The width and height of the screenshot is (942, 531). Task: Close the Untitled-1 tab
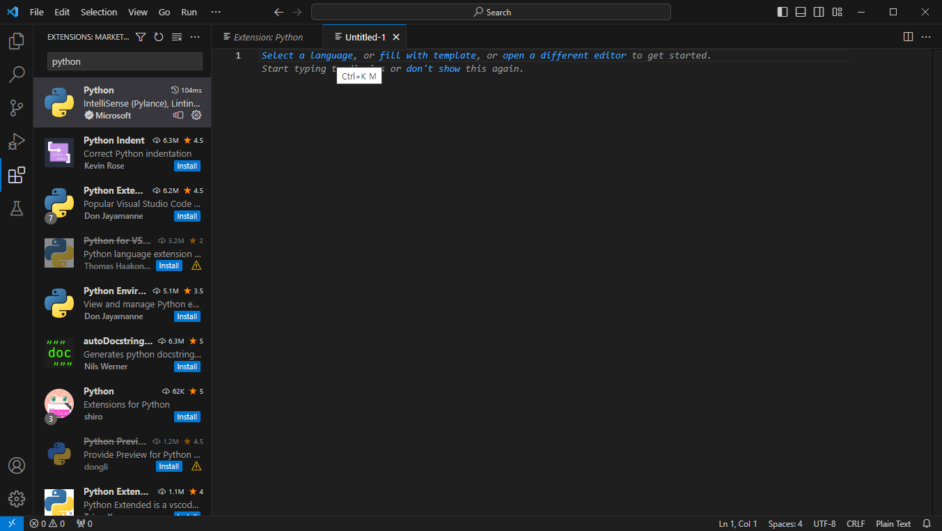coord(396,37)
